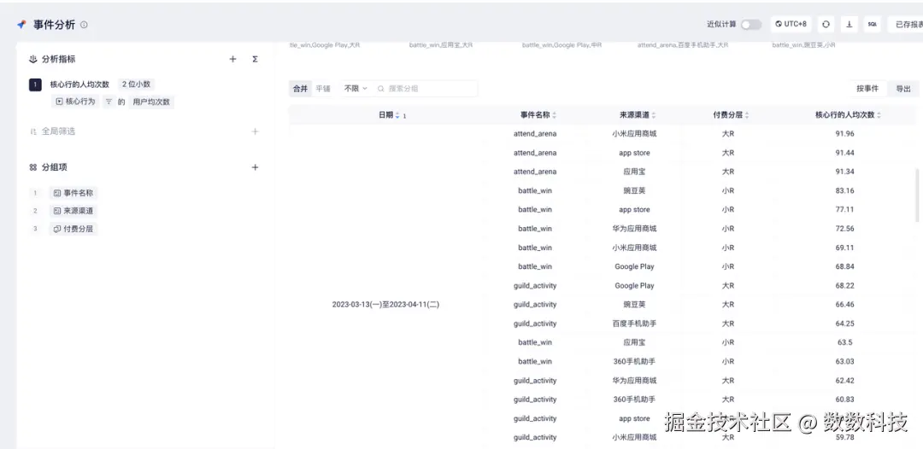The width and height of the screenshot is (923, 449).
Task: Click the download icon in top toolbar
Action: [849, 24]
